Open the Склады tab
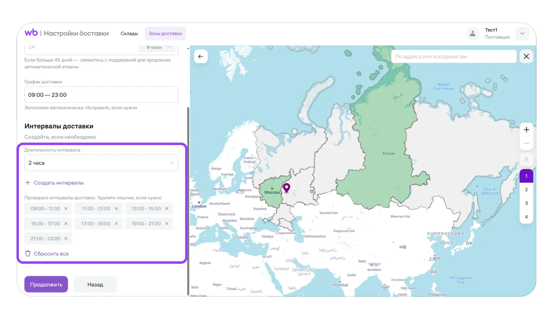 129,34
